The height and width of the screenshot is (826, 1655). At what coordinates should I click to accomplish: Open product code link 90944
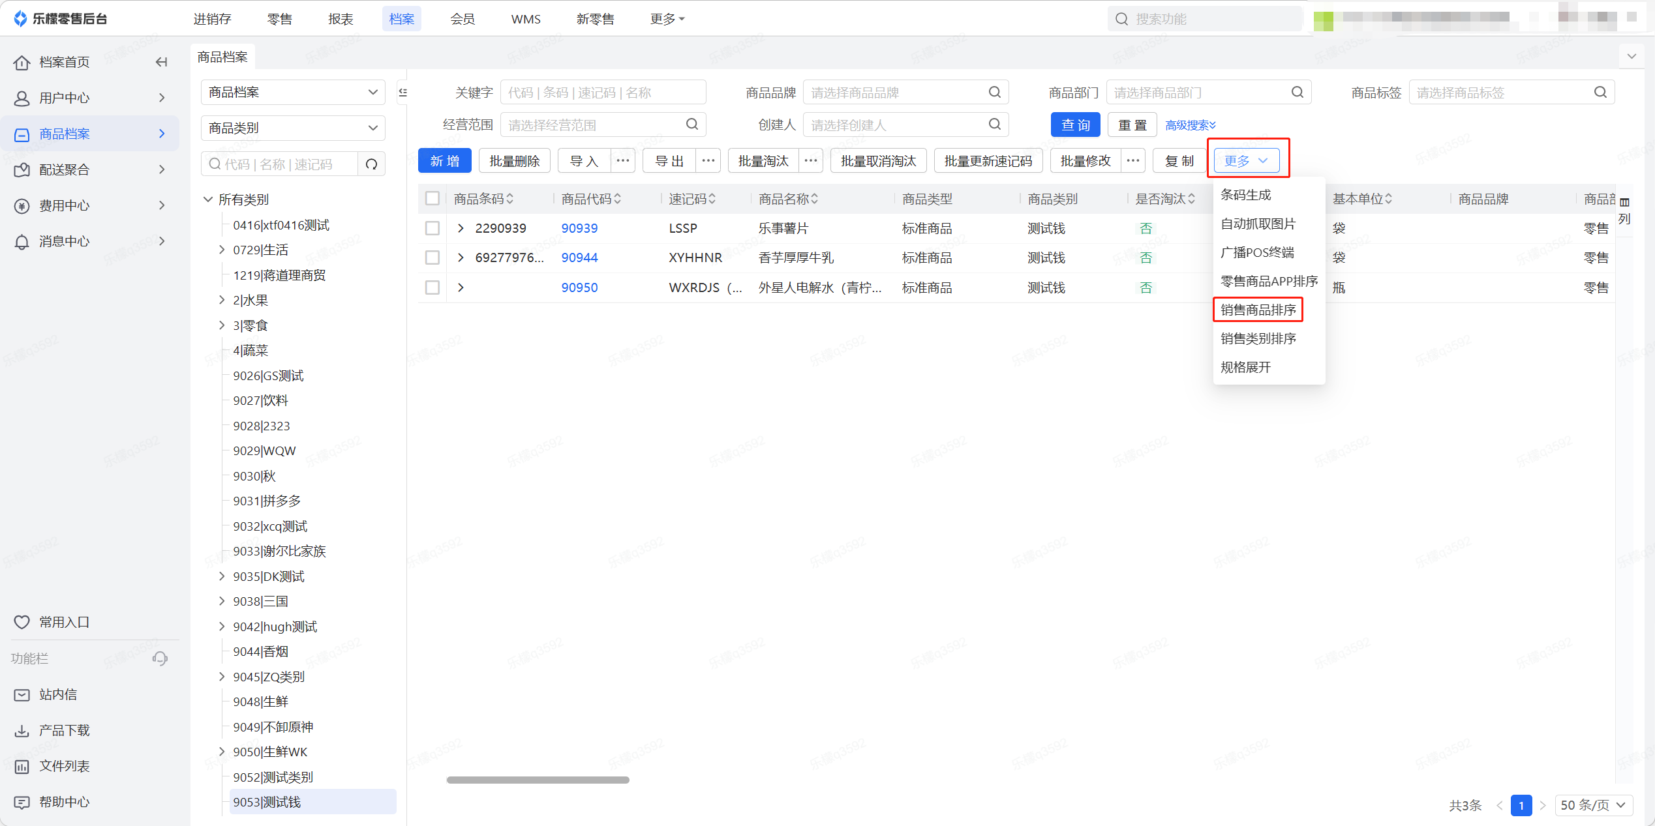[579, 258]
